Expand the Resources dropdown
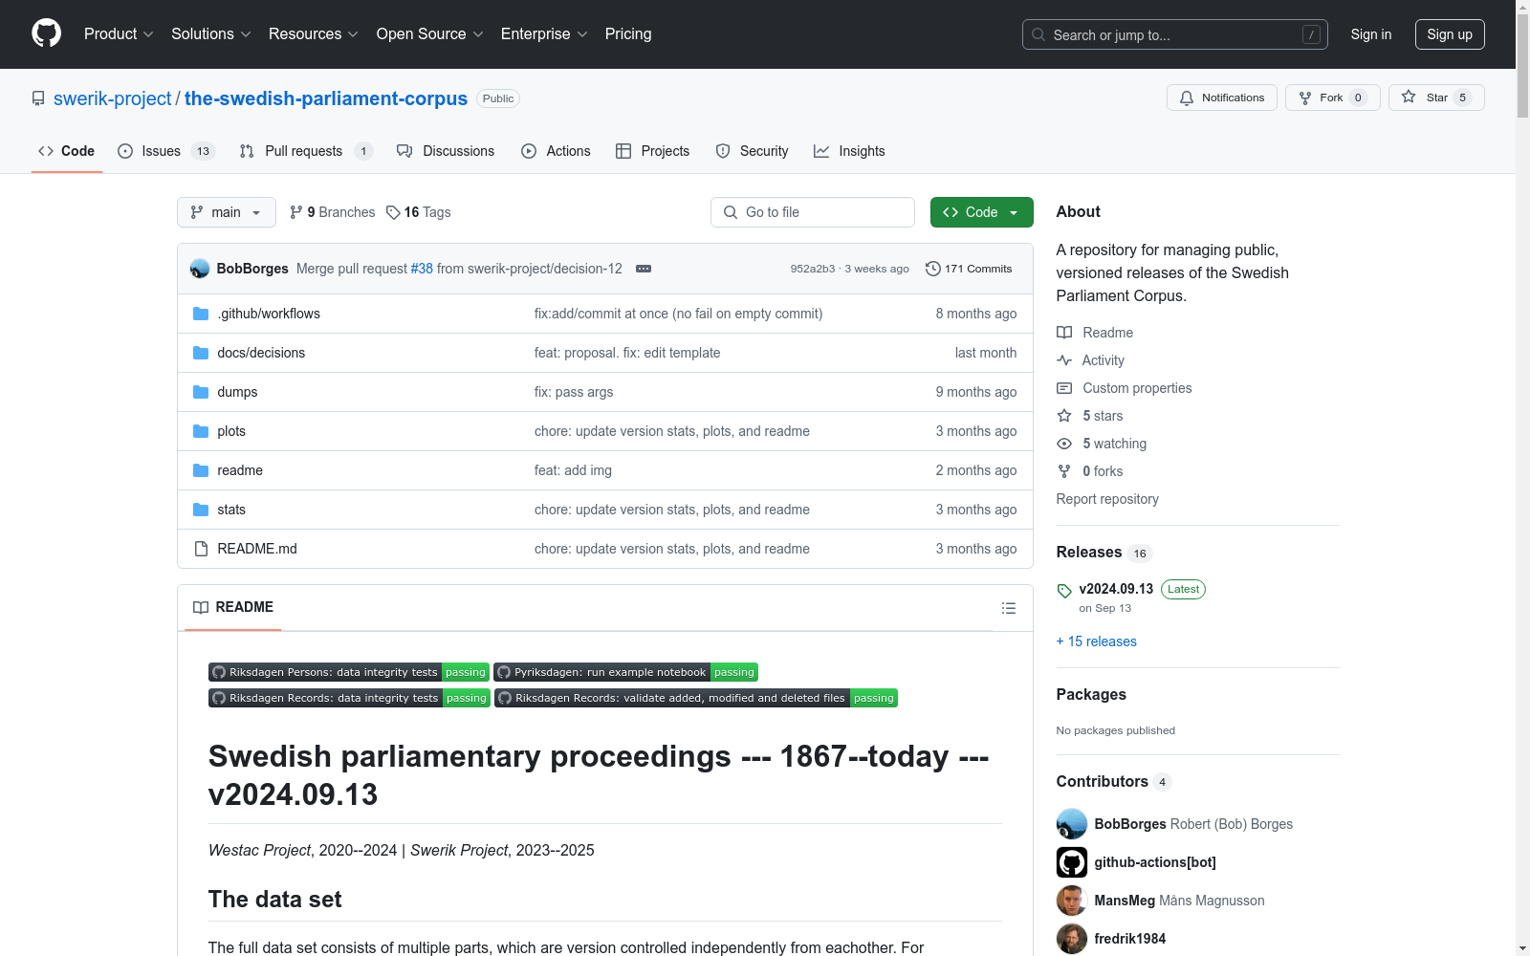This screenshot has width=1530, height=956. point(314,33)
